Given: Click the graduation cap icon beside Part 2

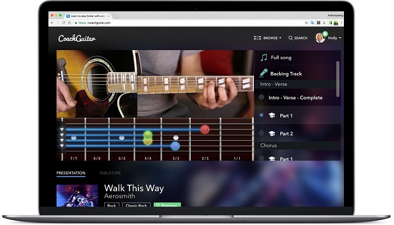Looking at the screenshot, I should pyautogui.click(x=271, y=133).
